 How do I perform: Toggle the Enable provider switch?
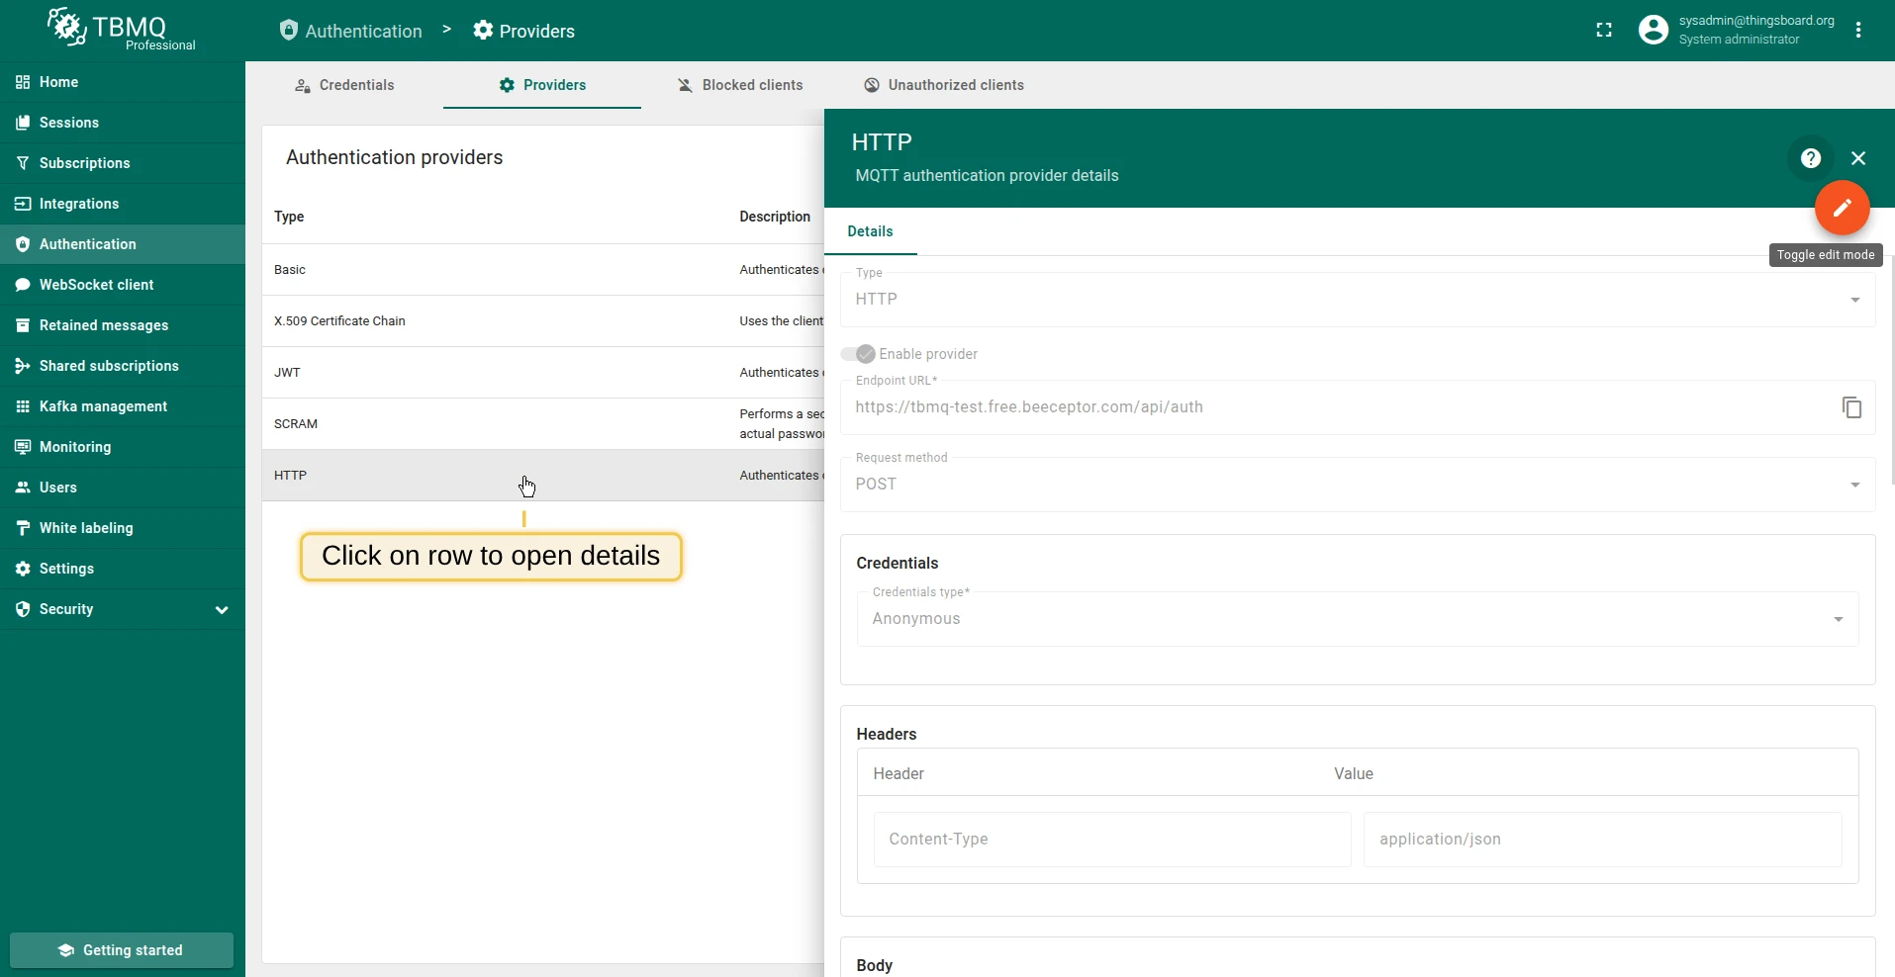[x=858, y=354]
